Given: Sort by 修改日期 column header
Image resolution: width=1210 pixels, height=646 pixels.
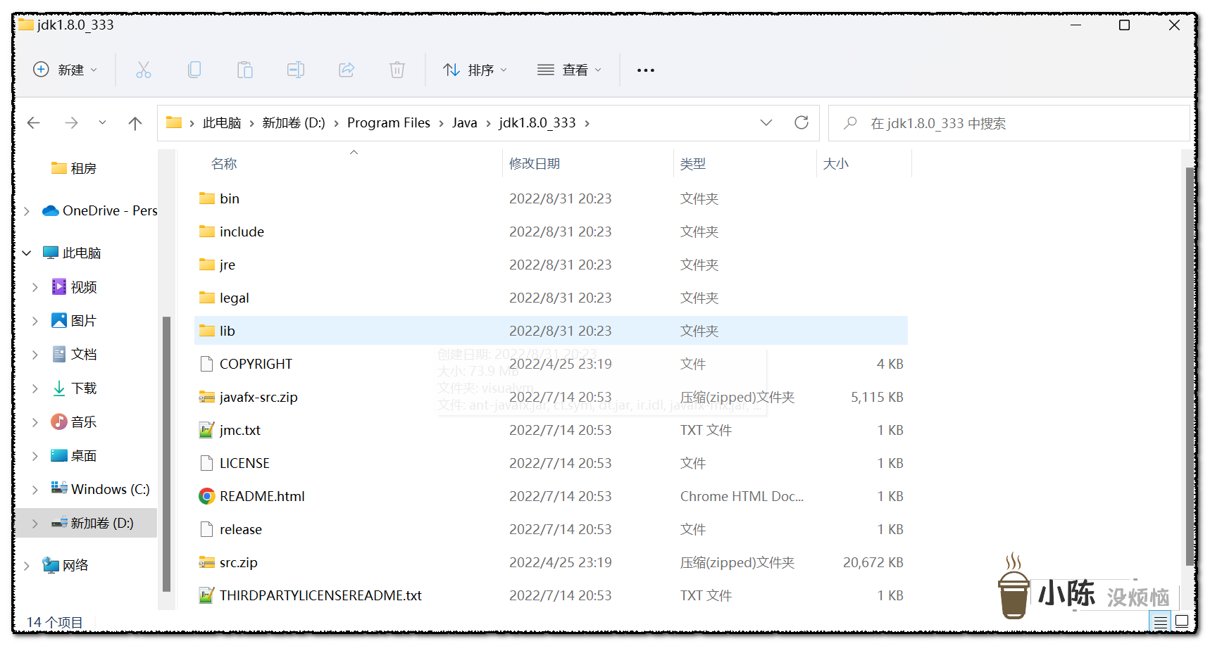Looking at the screenshot, I should click(x=535, y=163).
